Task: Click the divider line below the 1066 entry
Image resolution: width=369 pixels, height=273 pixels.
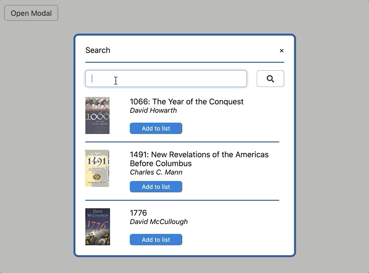Action: [182, 142]
